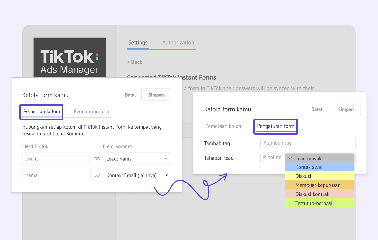378x240 pixels.
Task: Click Batal in the right form panel
Action: [x=317, y=109]
